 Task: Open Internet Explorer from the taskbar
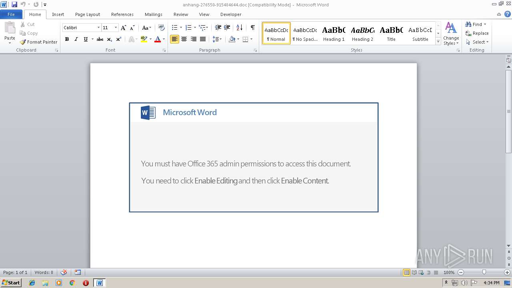(32, 283)
